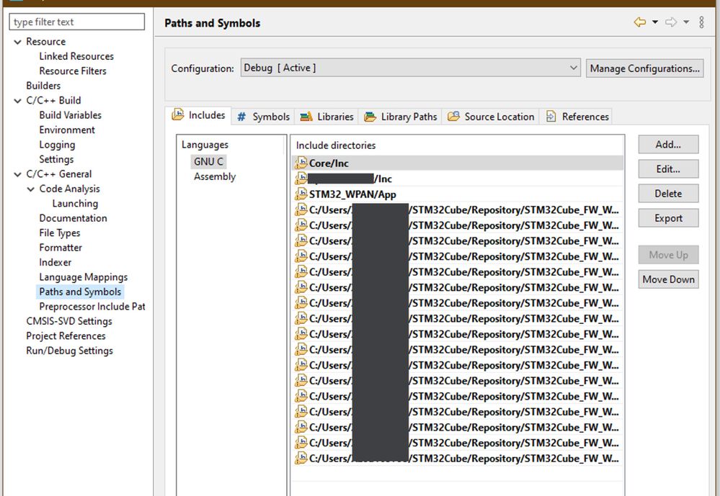Open CMSIS-SVD Settings page

click(x=69, y=321)
